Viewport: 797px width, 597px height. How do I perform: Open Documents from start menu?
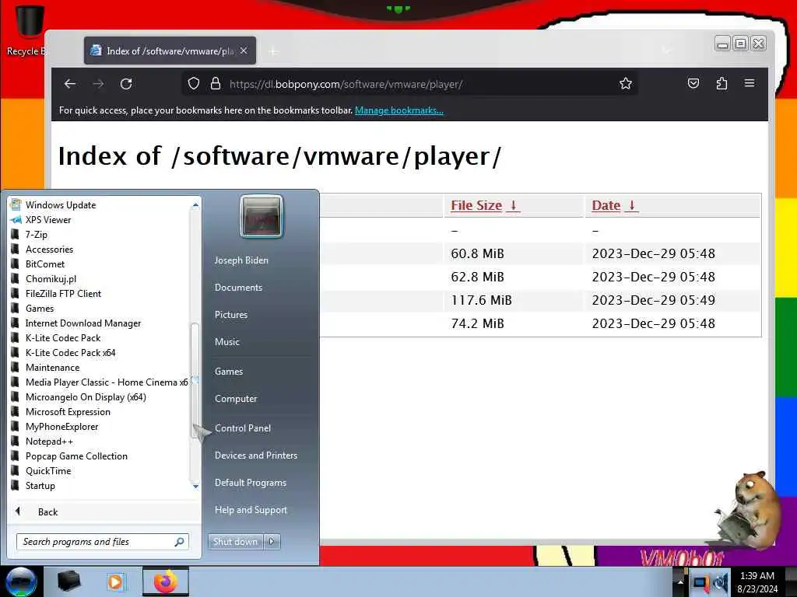(238, 288)
